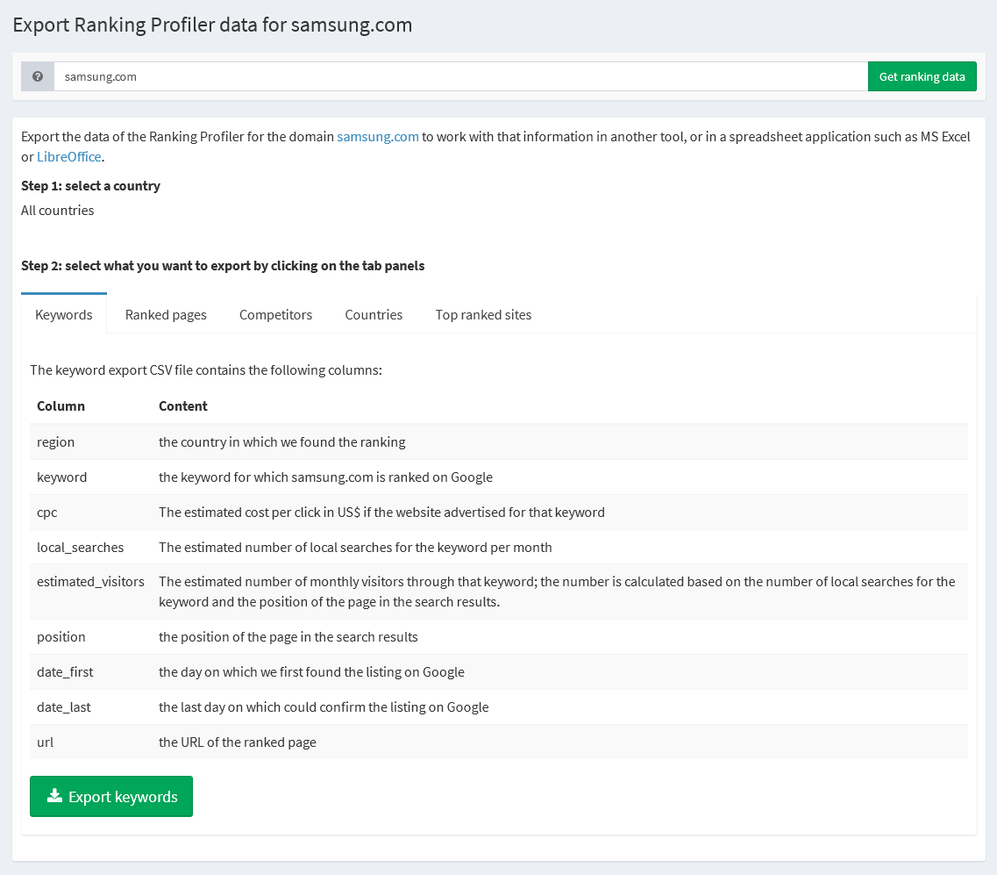Viewport: 997px width, 875px height.
Task: Click the help question mark icon
Action: pos(37,76)
